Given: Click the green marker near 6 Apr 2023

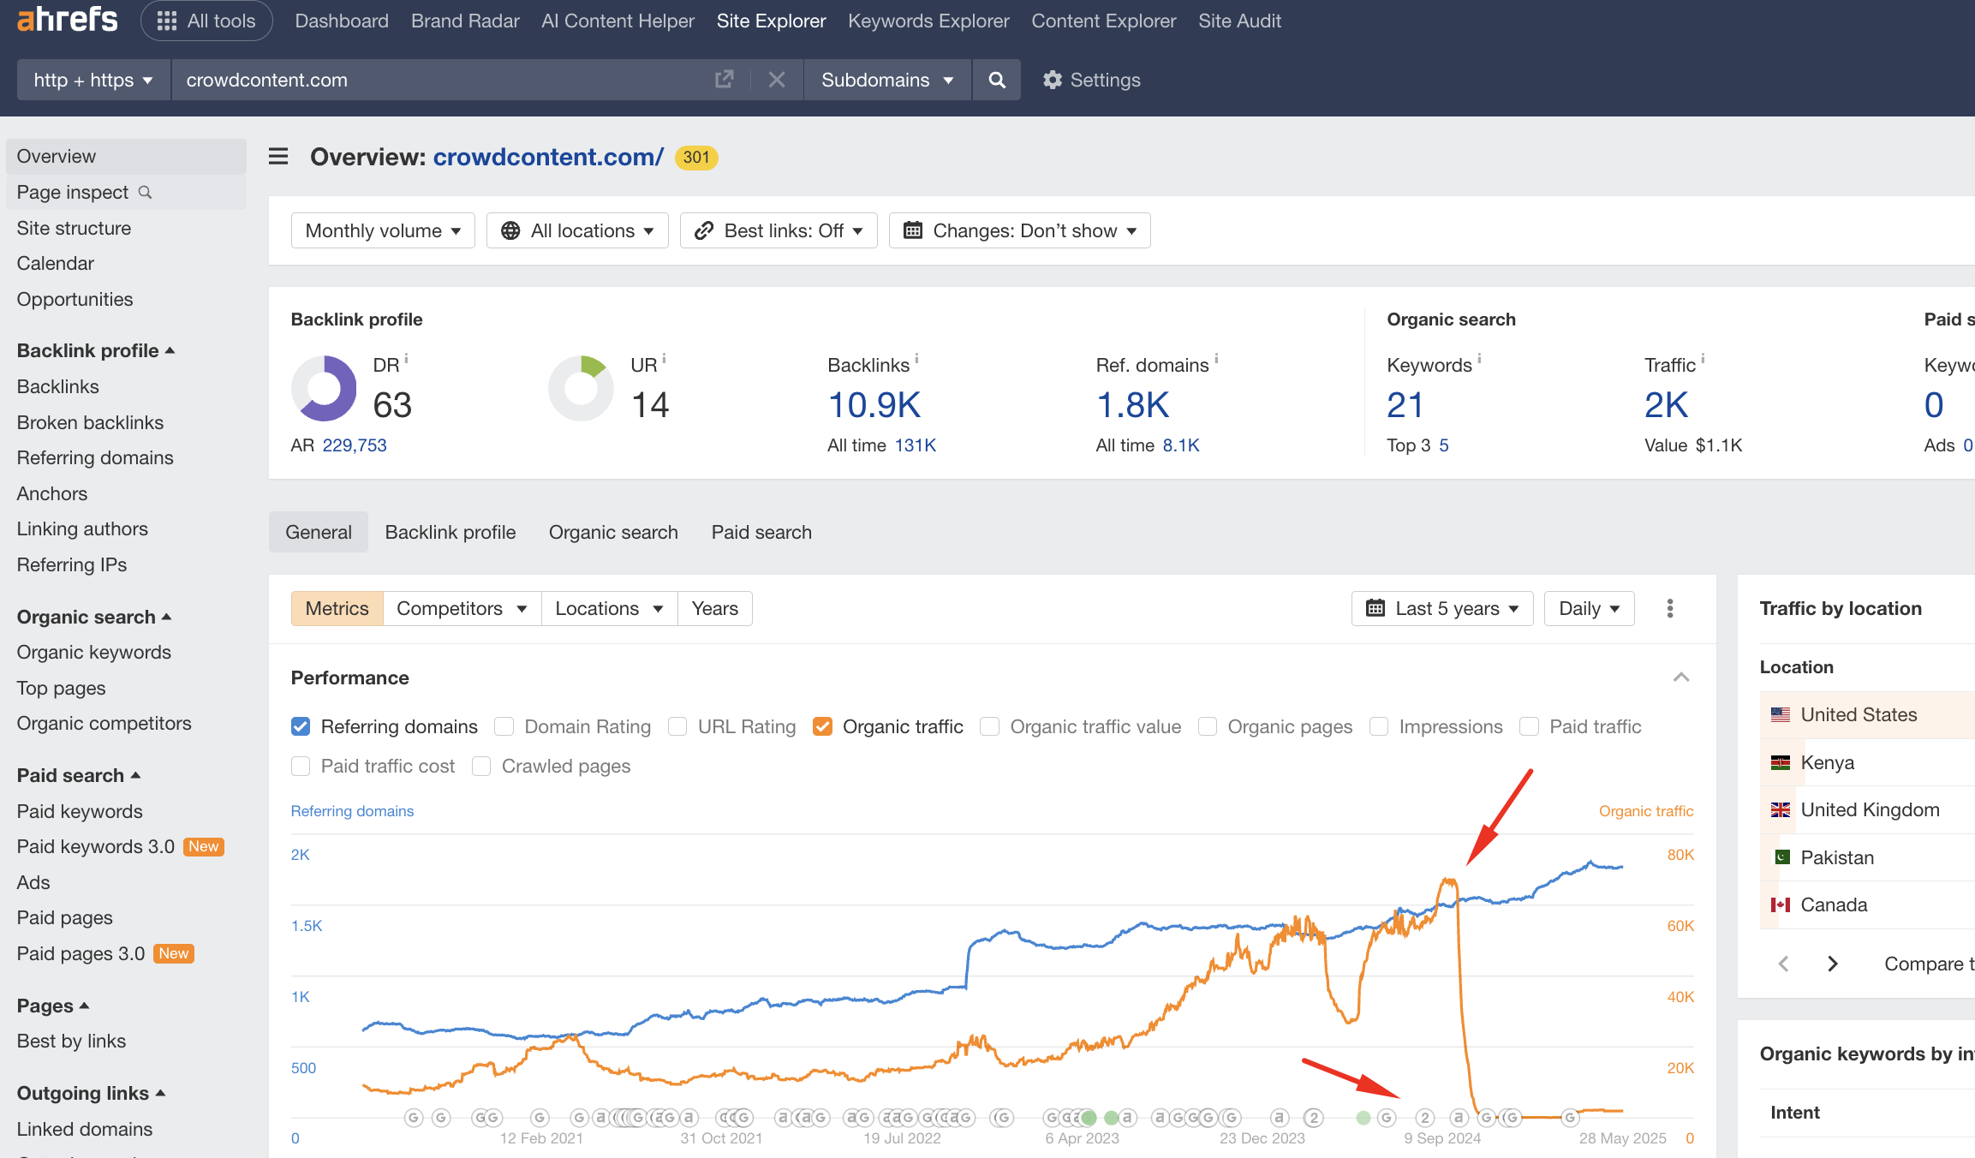Looking at the screenshot, I should (x=1089, y=1117).
